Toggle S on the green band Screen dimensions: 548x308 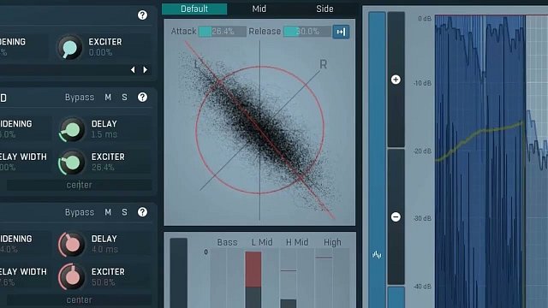pos(124,97)
